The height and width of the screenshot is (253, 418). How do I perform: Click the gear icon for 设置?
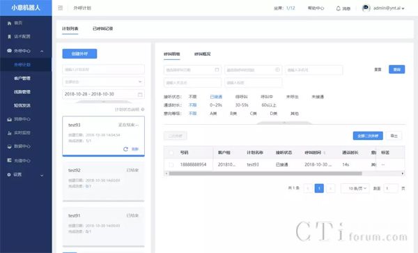tap(9, 175)
